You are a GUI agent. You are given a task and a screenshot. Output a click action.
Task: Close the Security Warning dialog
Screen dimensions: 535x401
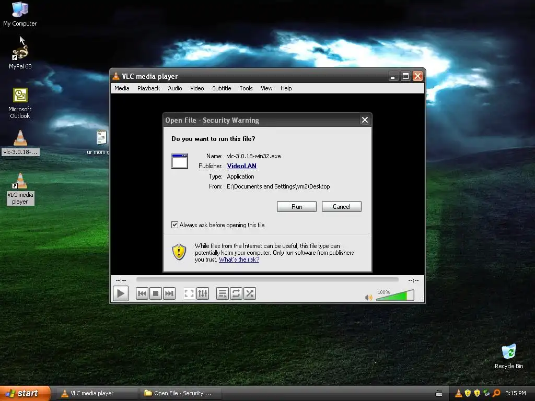(x=365, y=120)
